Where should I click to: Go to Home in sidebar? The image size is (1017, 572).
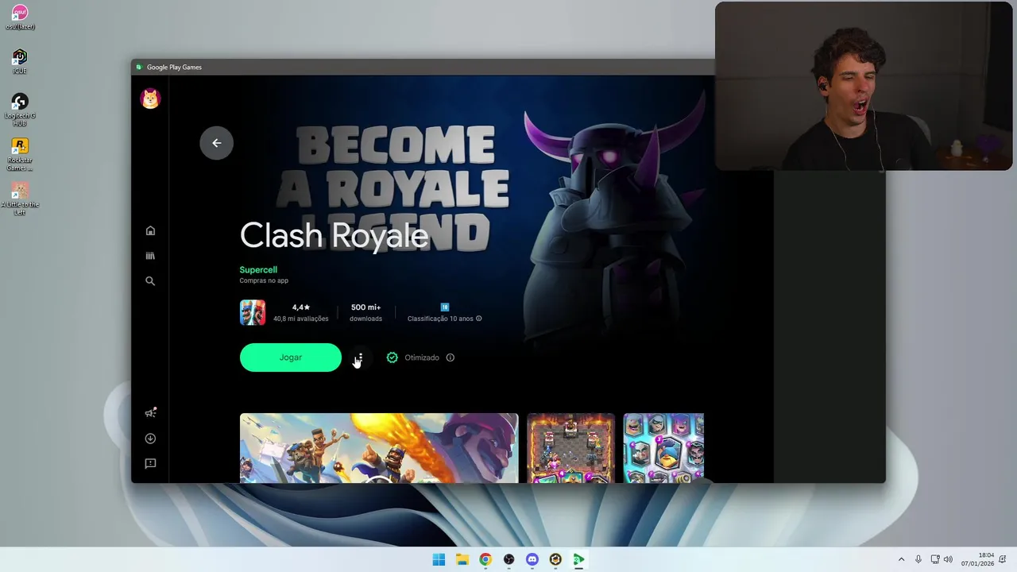point(150,230)
